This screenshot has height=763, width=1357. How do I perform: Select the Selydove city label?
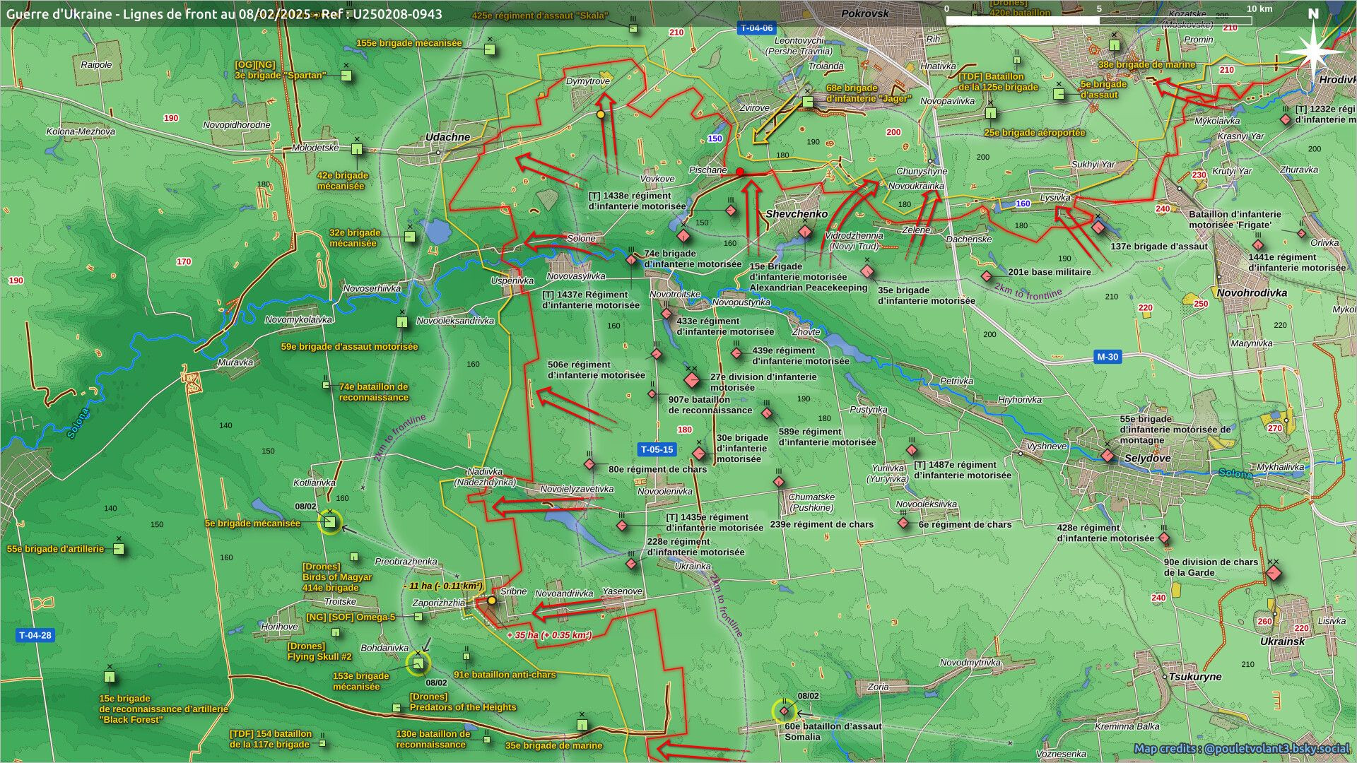click(1147, 459)
